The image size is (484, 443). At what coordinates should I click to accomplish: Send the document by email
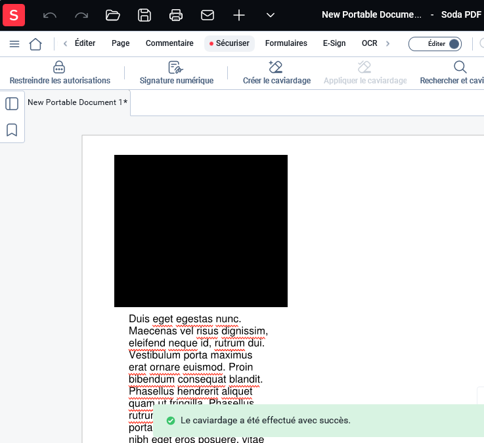tap(208, 15)
